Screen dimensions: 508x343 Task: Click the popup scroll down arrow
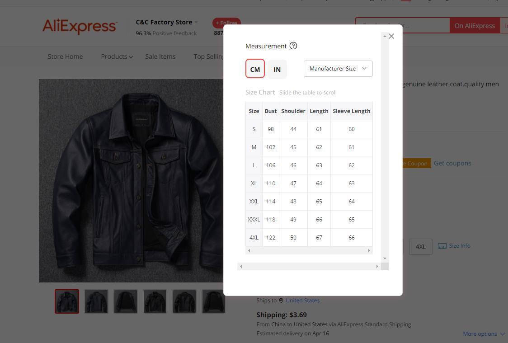385,258
